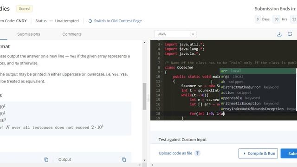The width and height of the screenshot is (297, 167).
Task: Choose ArrayIndexOutOfBoundsException suggestion
Action: [258, 109]
